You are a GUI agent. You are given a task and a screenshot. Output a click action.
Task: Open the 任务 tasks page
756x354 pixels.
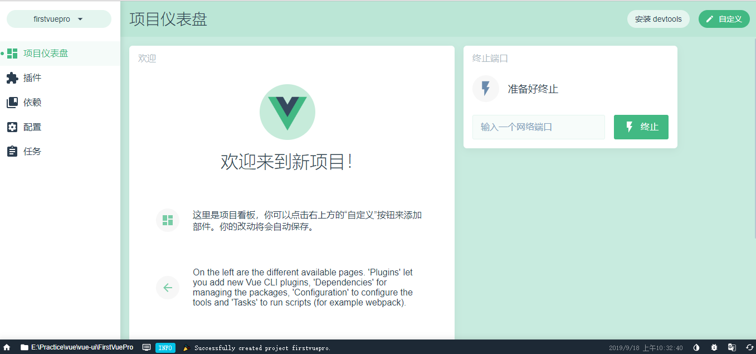click(60, 152)
